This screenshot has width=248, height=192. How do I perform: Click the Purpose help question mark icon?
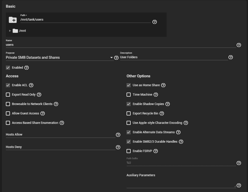pos(116,58)
